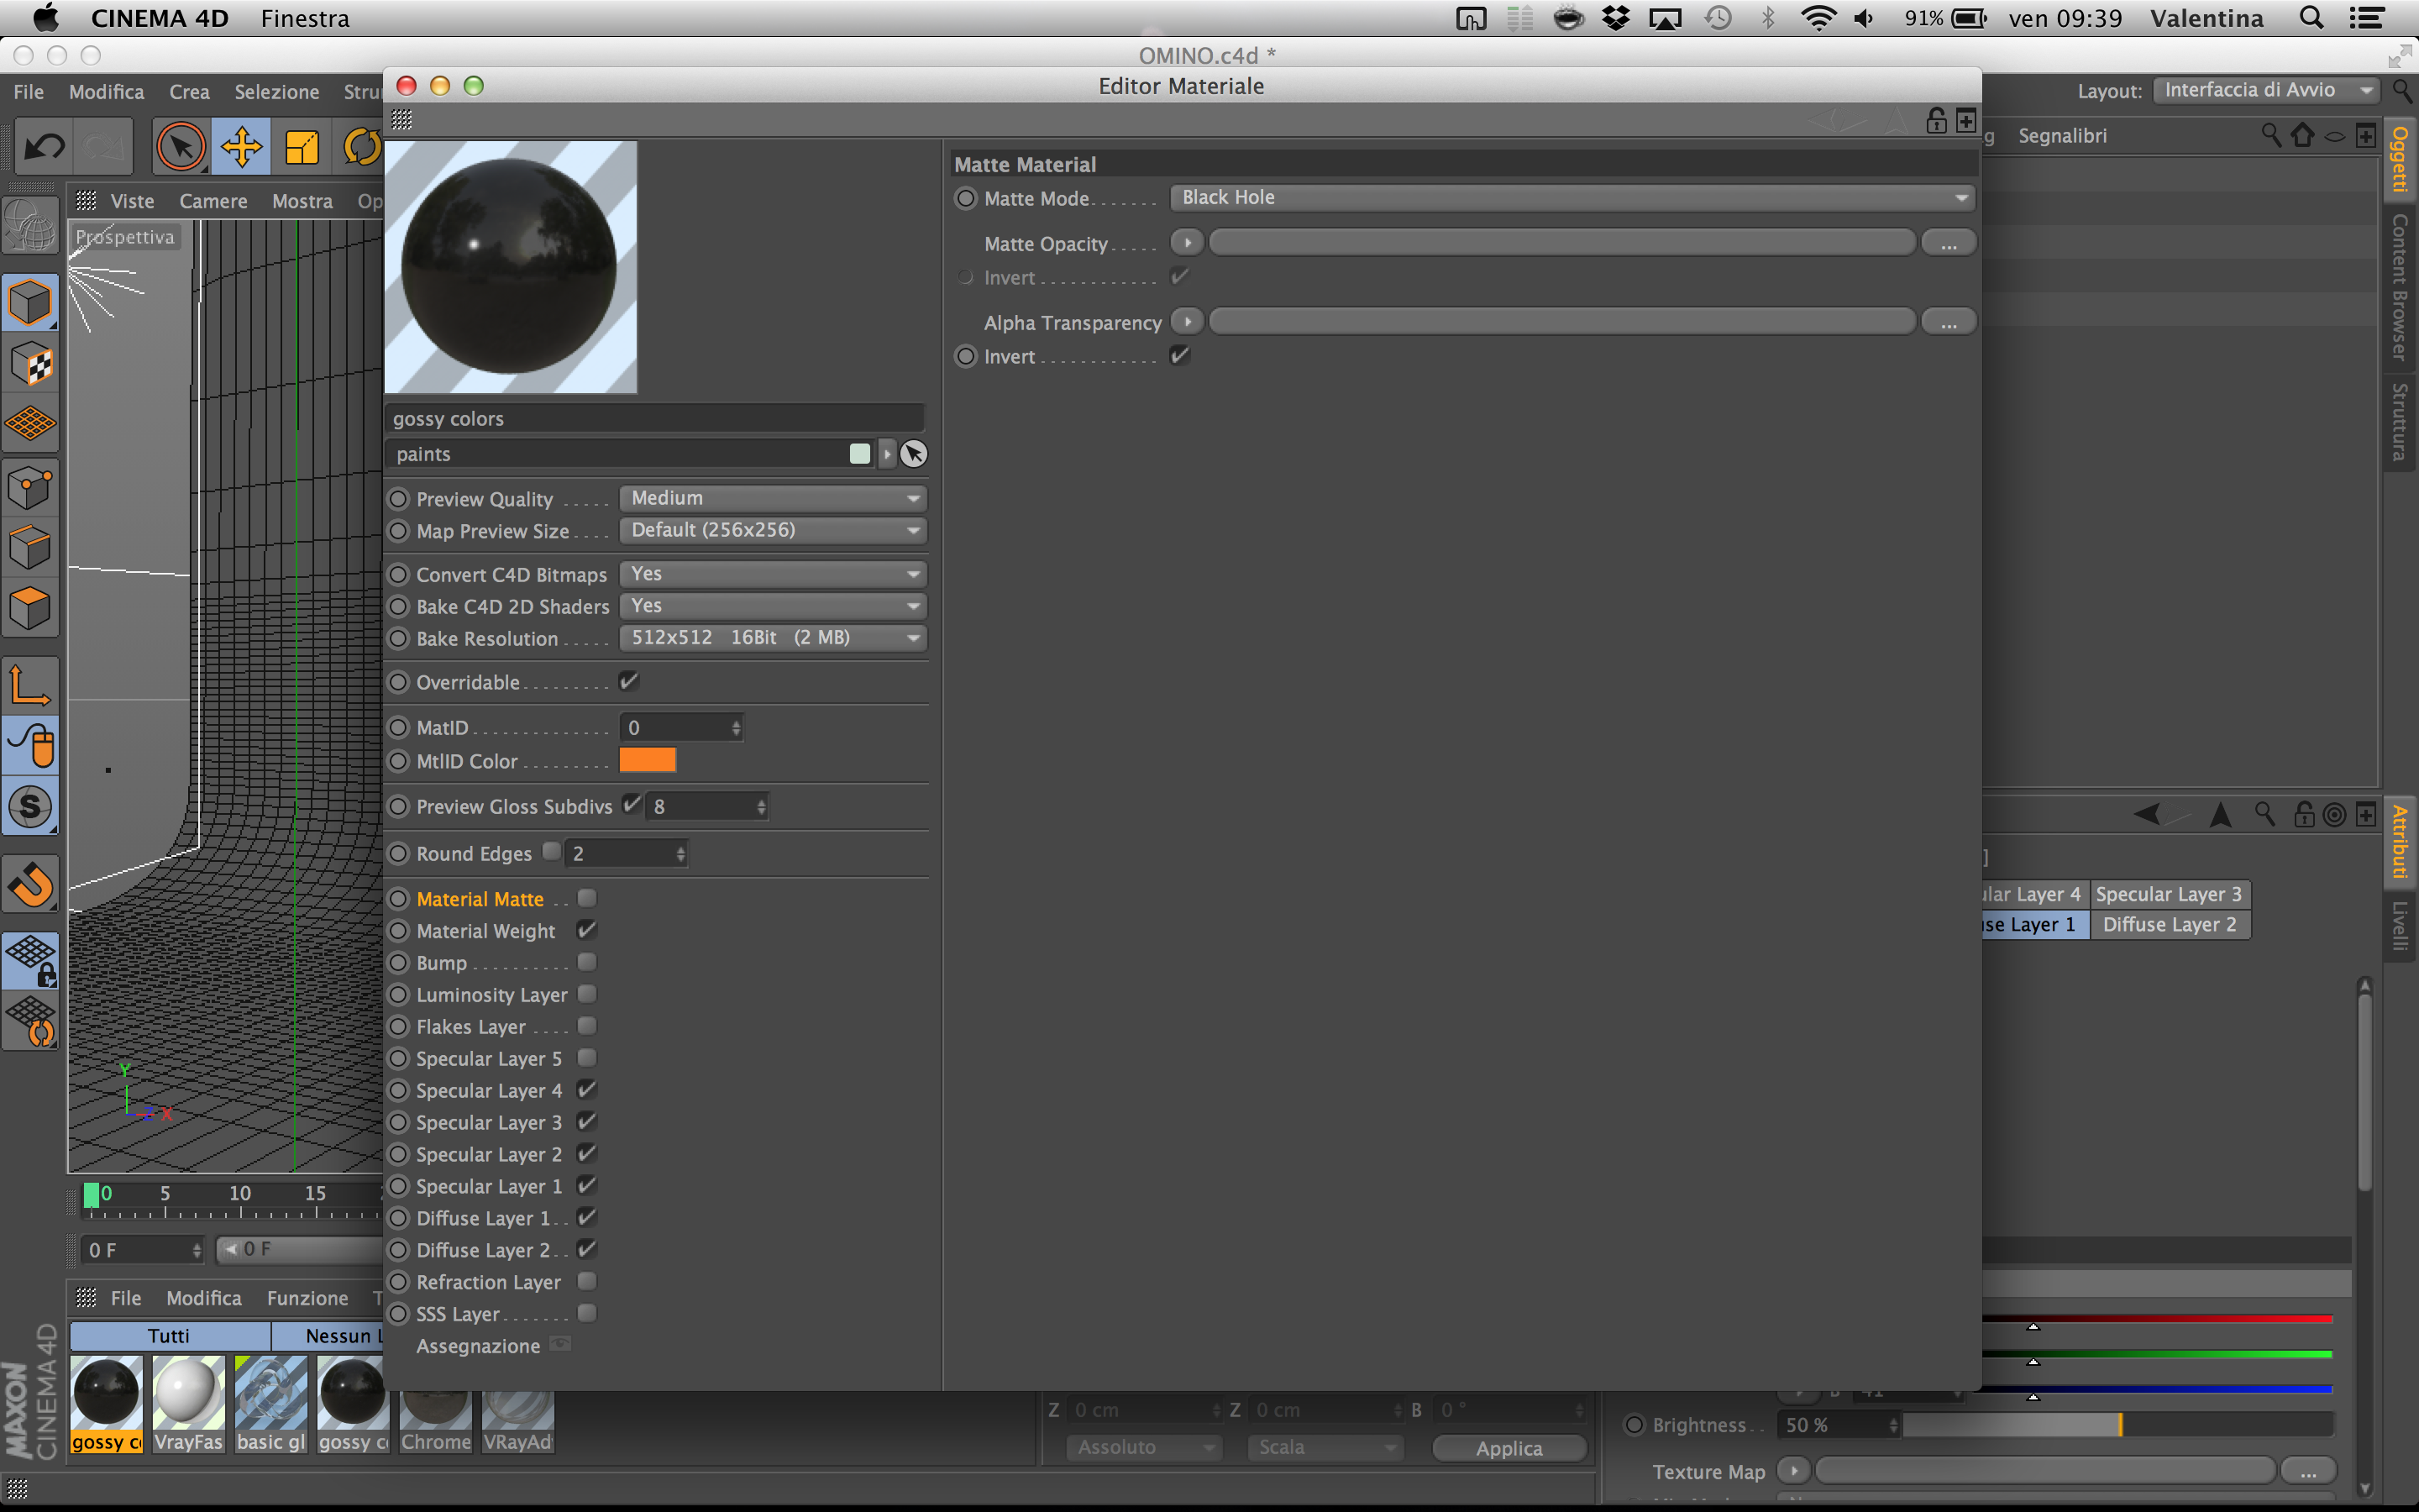The image size is (2419, 1512).
Task: Click the Undo arrow icon
Action: pyautogui.click(x=43, y=147)
